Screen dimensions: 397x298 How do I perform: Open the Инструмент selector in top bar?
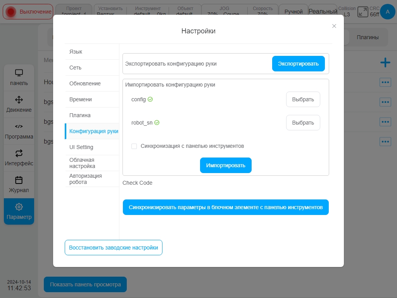coord(148,10)
